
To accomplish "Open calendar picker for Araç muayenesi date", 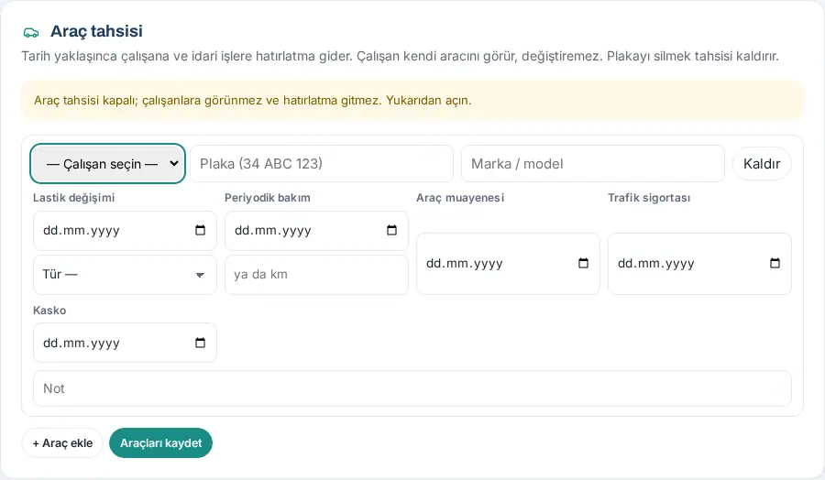I will (x=583, y=264).
